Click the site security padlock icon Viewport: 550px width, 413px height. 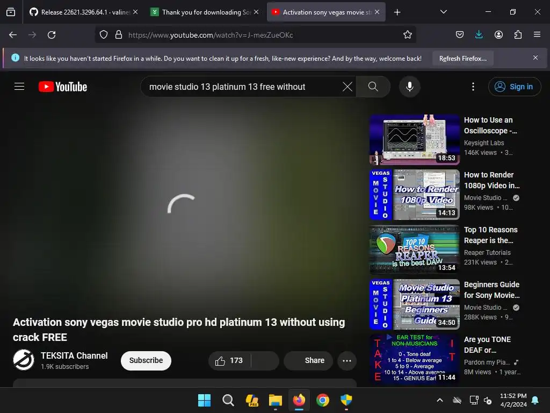[119, 35]
